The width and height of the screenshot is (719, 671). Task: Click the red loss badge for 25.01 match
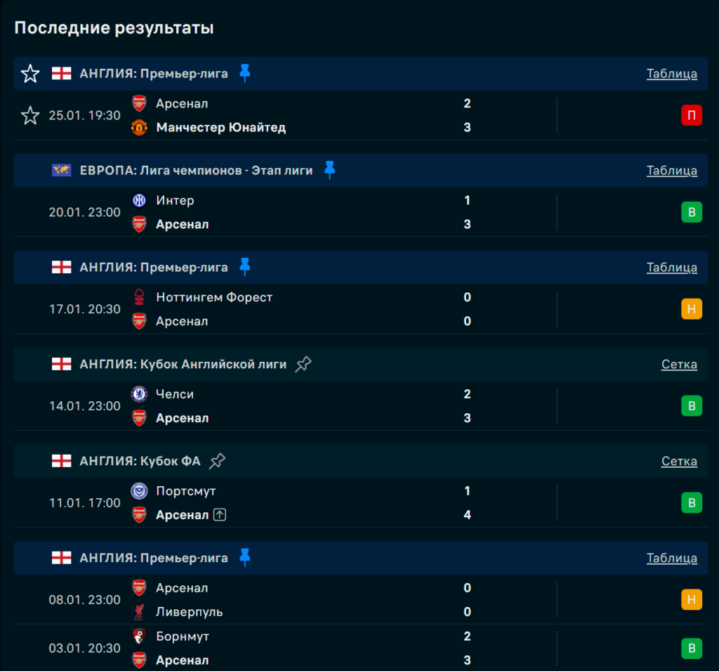coord(691,115)
